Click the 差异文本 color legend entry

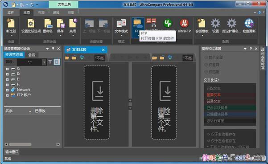230,95
